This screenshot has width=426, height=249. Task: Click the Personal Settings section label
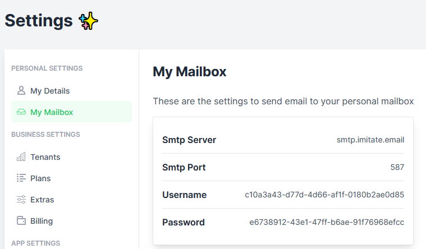pyautogui.click(x=47, y=68)
